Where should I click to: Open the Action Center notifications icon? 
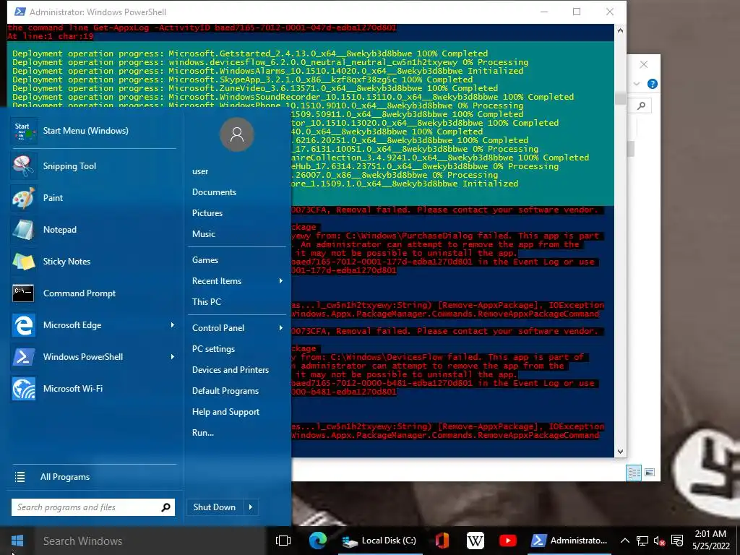[x=677, y=541]
